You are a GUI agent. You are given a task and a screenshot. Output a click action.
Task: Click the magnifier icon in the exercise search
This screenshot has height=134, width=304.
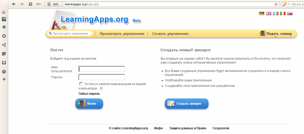(50, 33)
